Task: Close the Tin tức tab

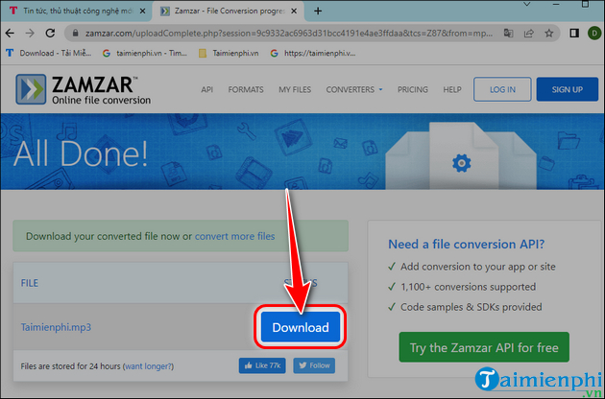Action: pos(142,11)
